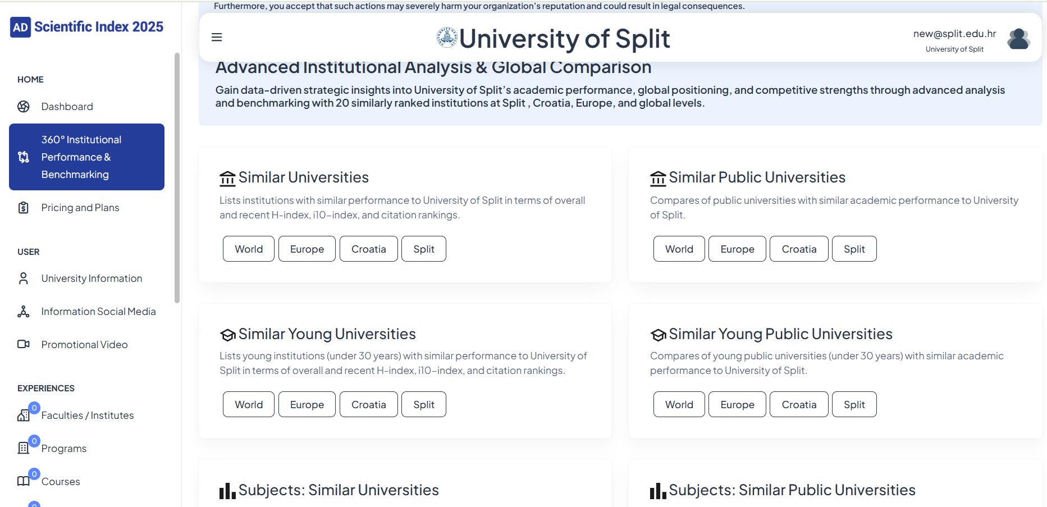
Task: Select Europe under Similar Public Universities
Action: pos(737,249)
